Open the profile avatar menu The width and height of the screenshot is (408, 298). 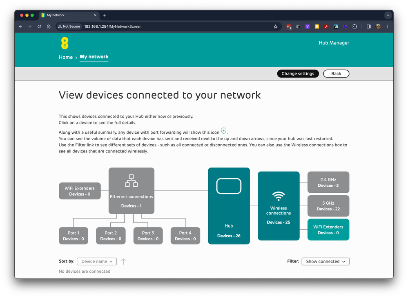[x=378, y=26]
